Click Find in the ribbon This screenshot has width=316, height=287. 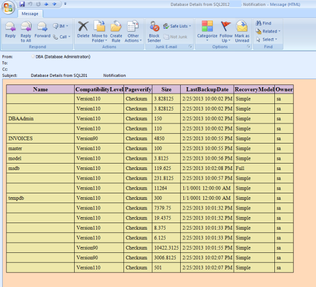pos(264,23)
